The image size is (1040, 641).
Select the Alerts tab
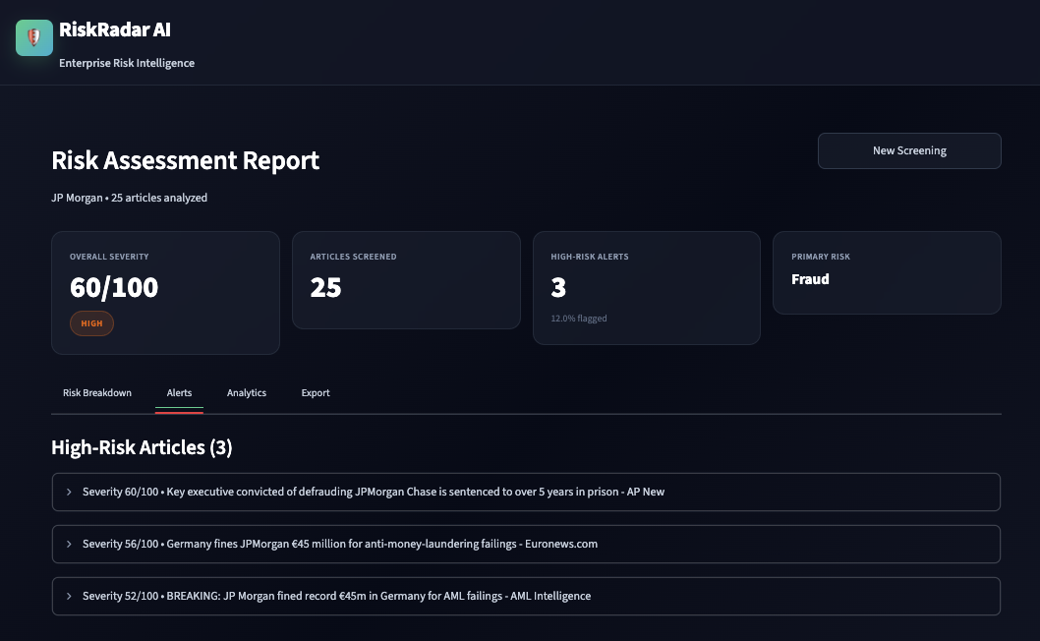[x=179, y=393]
